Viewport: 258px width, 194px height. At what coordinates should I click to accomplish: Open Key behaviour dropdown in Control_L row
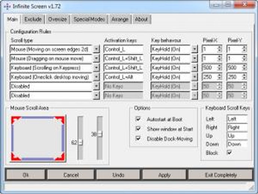tap(195, 49)
